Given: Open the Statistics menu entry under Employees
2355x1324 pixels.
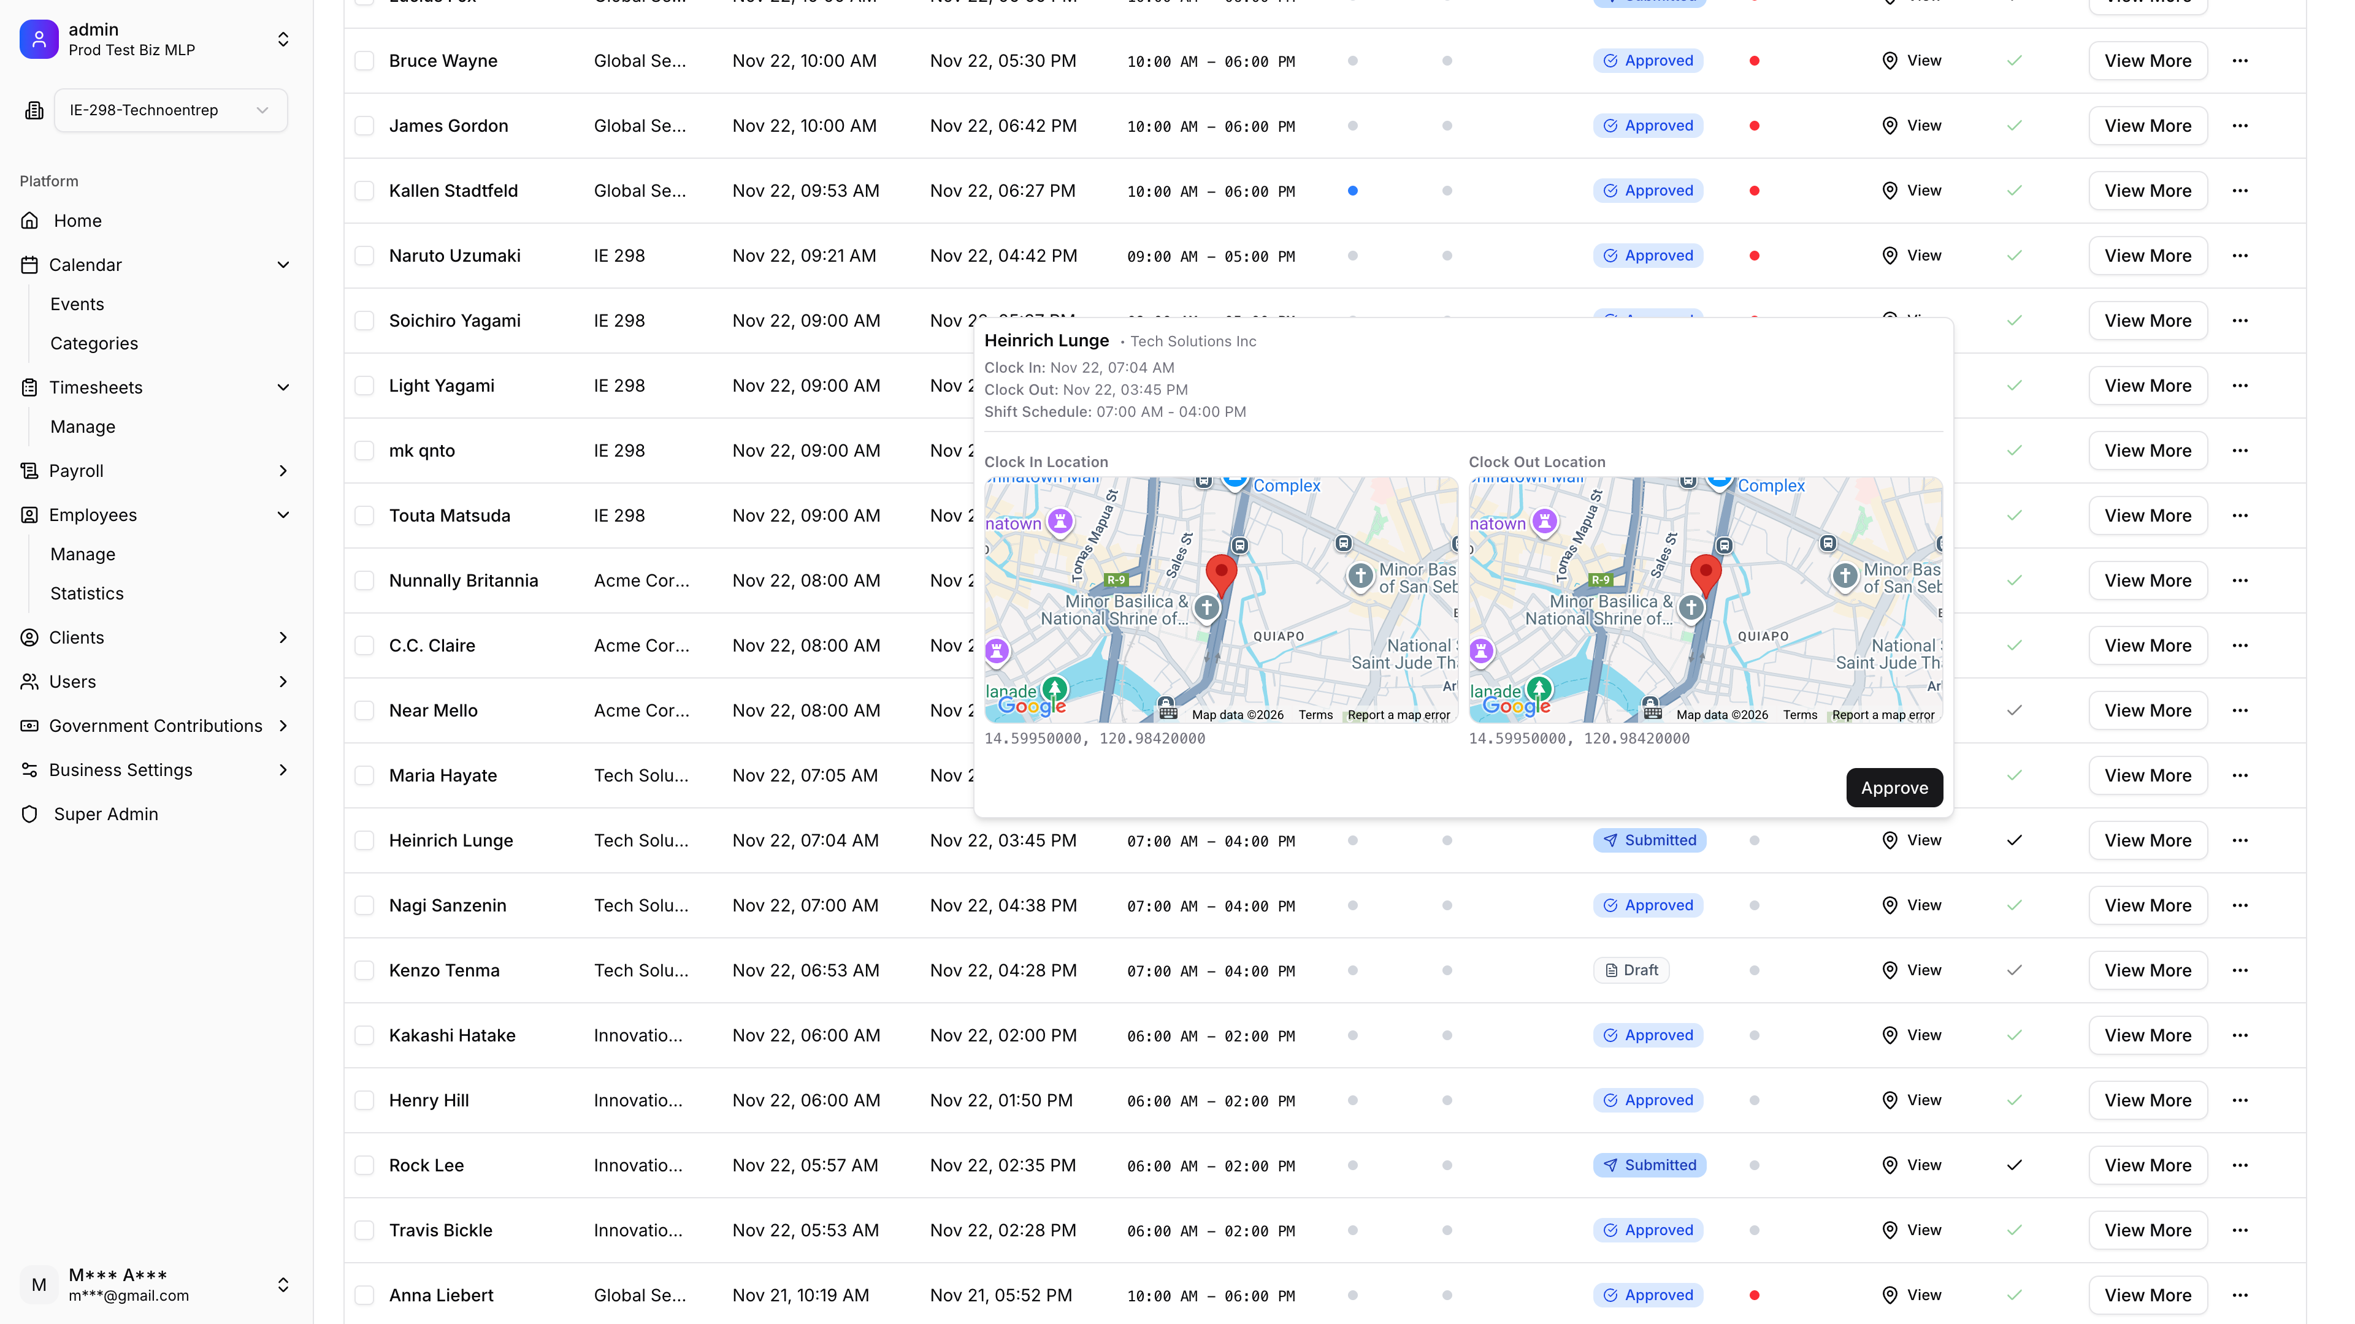Looking at the screenshot, I should [x=87, y=593].
